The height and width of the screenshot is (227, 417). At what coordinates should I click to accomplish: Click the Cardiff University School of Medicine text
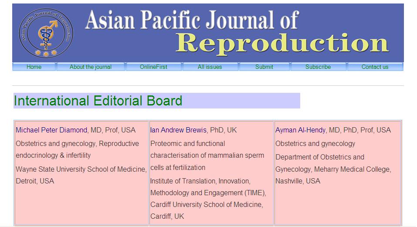pyautogui.click(x=207, y=204)
